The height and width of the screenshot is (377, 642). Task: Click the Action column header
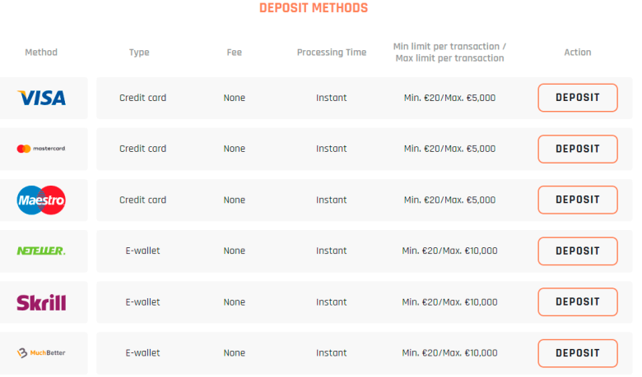577,52
